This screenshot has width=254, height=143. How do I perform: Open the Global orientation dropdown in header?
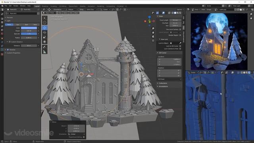coord(105,10)
